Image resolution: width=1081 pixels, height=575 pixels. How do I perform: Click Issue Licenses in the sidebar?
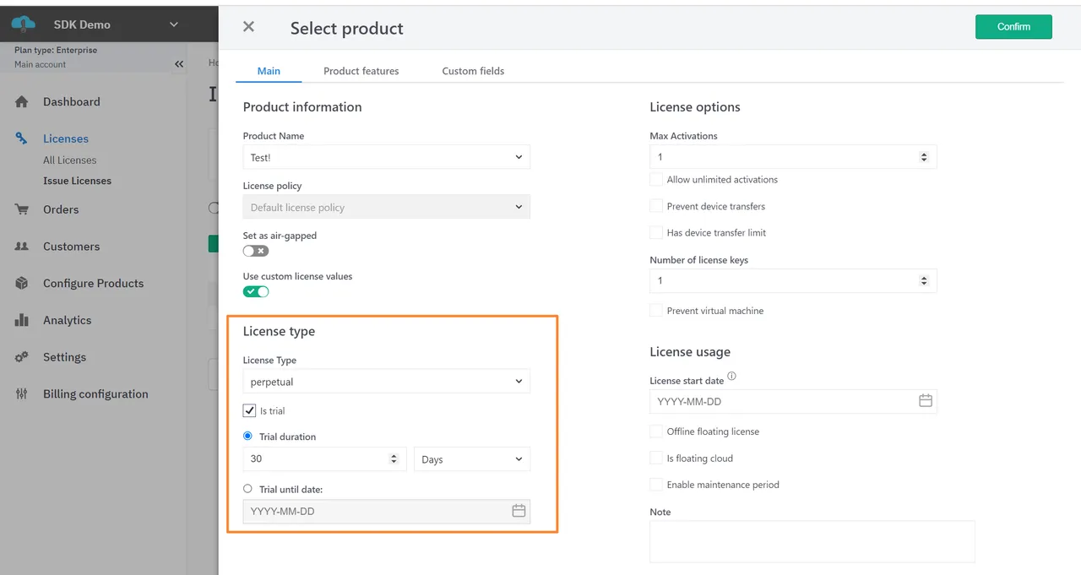[x=77, y=181]
